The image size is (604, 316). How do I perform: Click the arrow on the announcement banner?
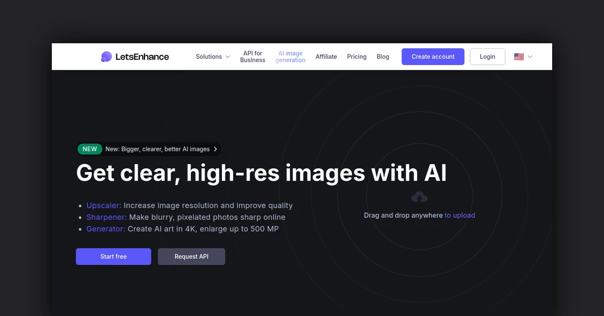[x=215, y=149]
